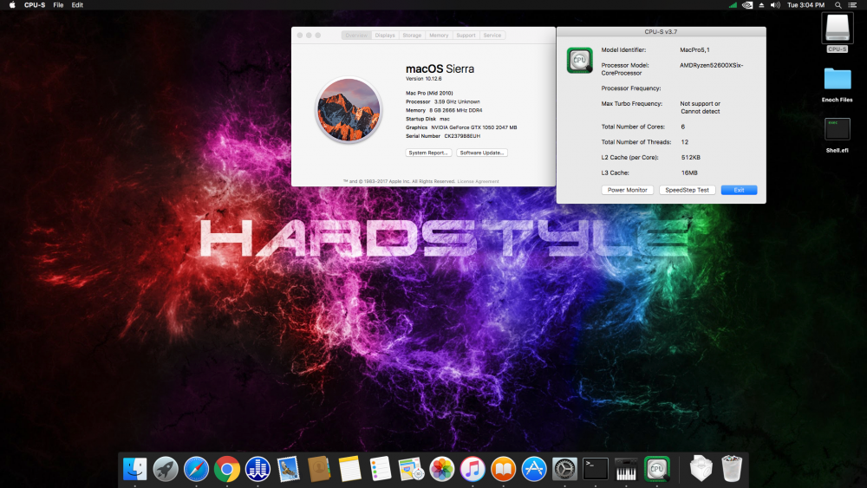Launch Safari from the Dock
The width and height of the screenshot is (867, 488).
pyautogui.click(x=196, y=469)
